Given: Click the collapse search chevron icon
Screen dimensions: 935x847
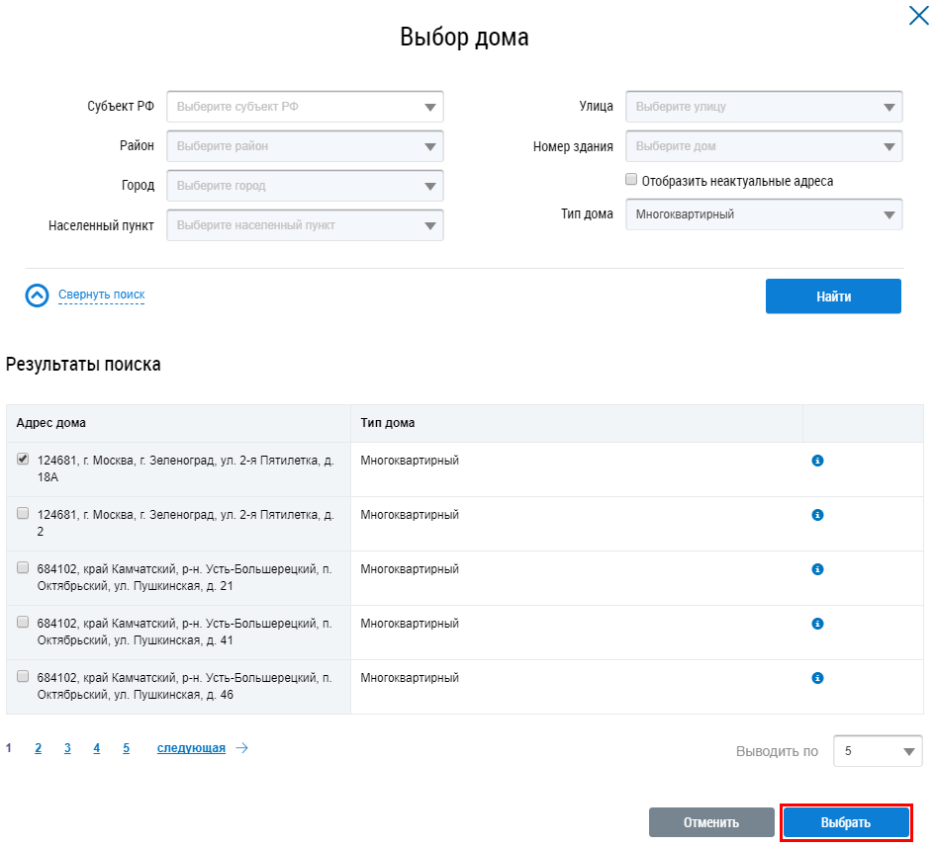Looking at the screenshot, I should coord(37,296).
